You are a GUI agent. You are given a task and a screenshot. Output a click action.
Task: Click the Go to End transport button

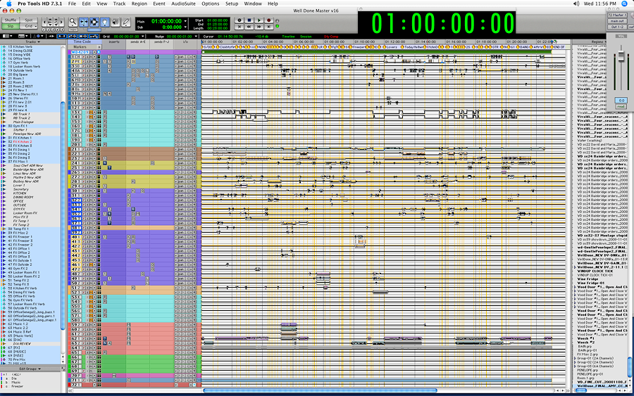click(269, 27)
